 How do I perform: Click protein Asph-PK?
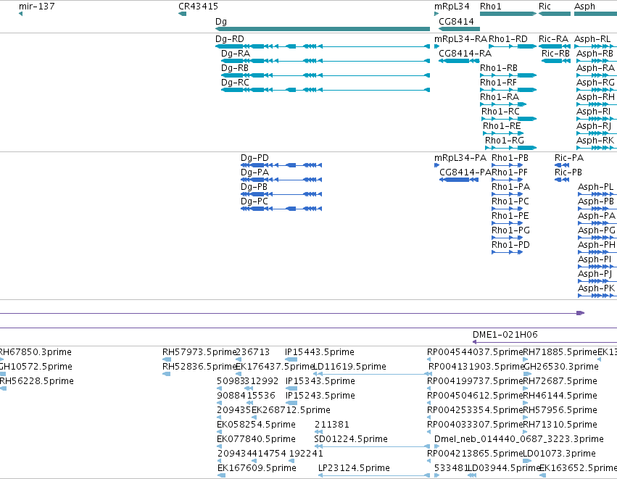coord(597,296)
